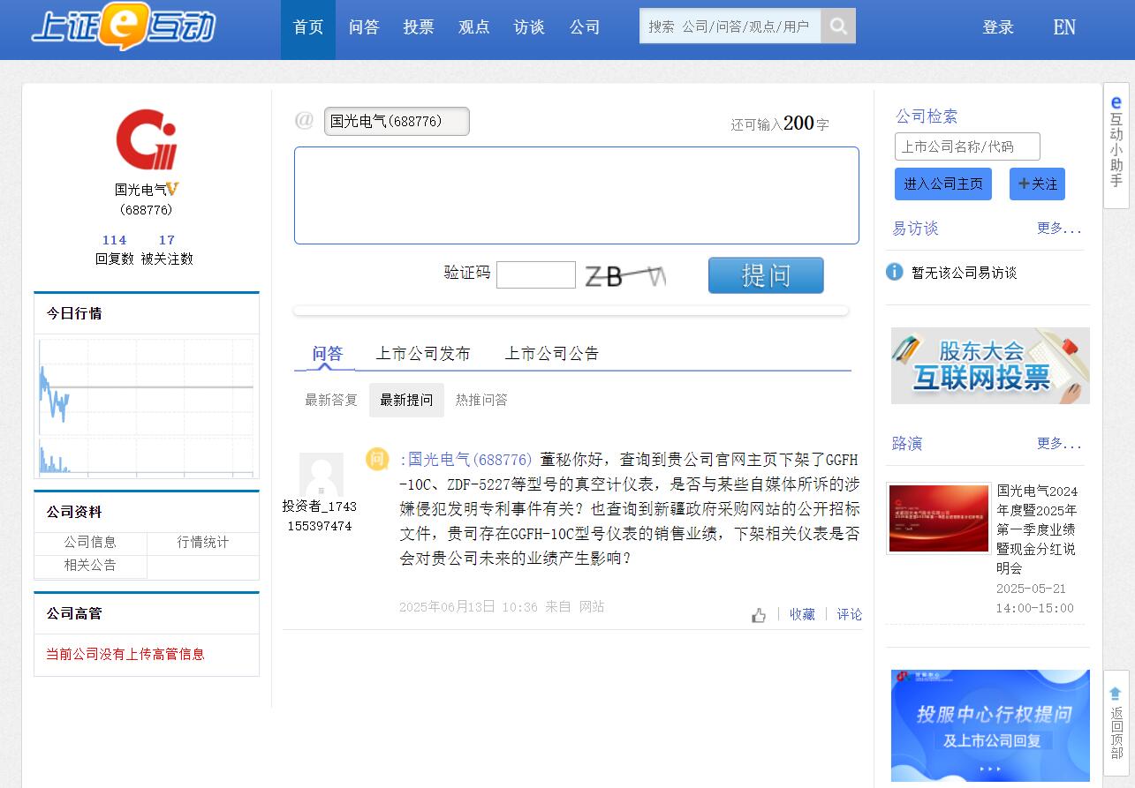Viewport: 1135px width, 788px height.
Task: Click the 收藏 link on the question
Action: [802, 614]
